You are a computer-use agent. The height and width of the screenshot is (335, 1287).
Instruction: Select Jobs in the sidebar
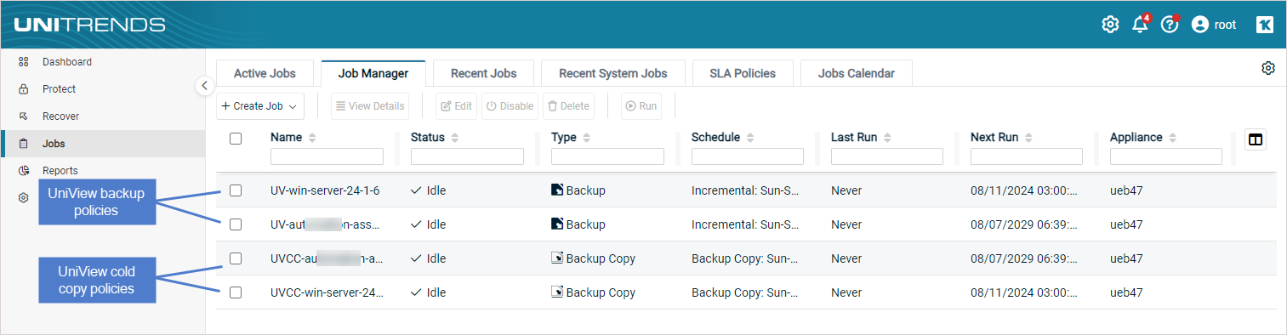point(102,144)
